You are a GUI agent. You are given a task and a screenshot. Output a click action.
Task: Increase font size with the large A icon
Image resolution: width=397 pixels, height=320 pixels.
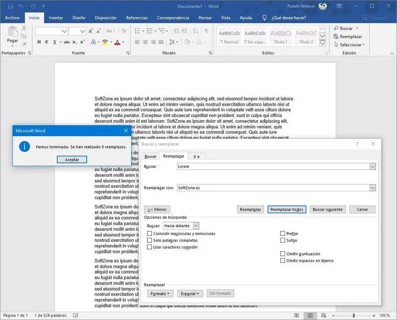coord(91,31)
